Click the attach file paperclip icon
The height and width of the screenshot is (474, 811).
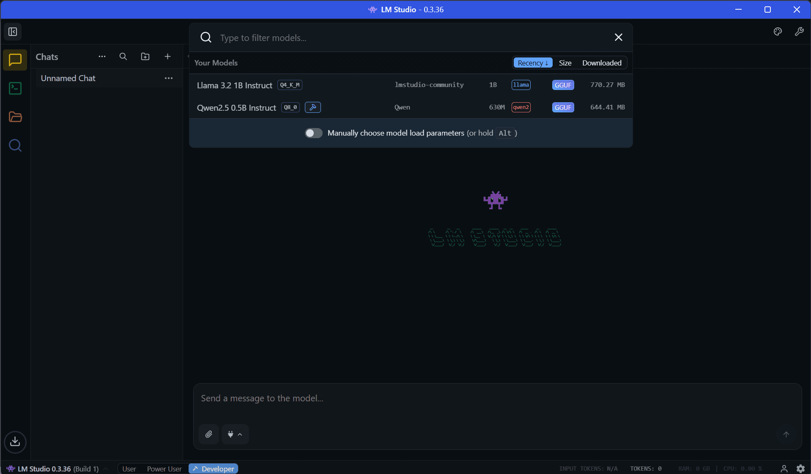click(209, 434)
